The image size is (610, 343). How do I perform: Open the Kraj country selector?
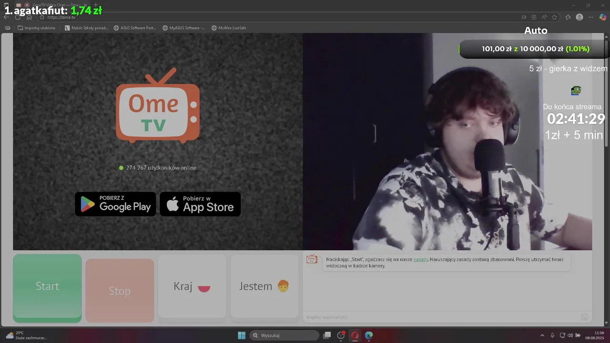click(x=192, y=286)
